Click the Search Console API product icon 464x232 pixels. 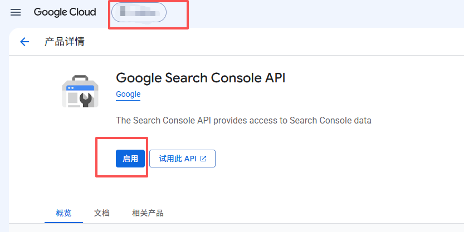pyautogui.click(x=80, y=91)
